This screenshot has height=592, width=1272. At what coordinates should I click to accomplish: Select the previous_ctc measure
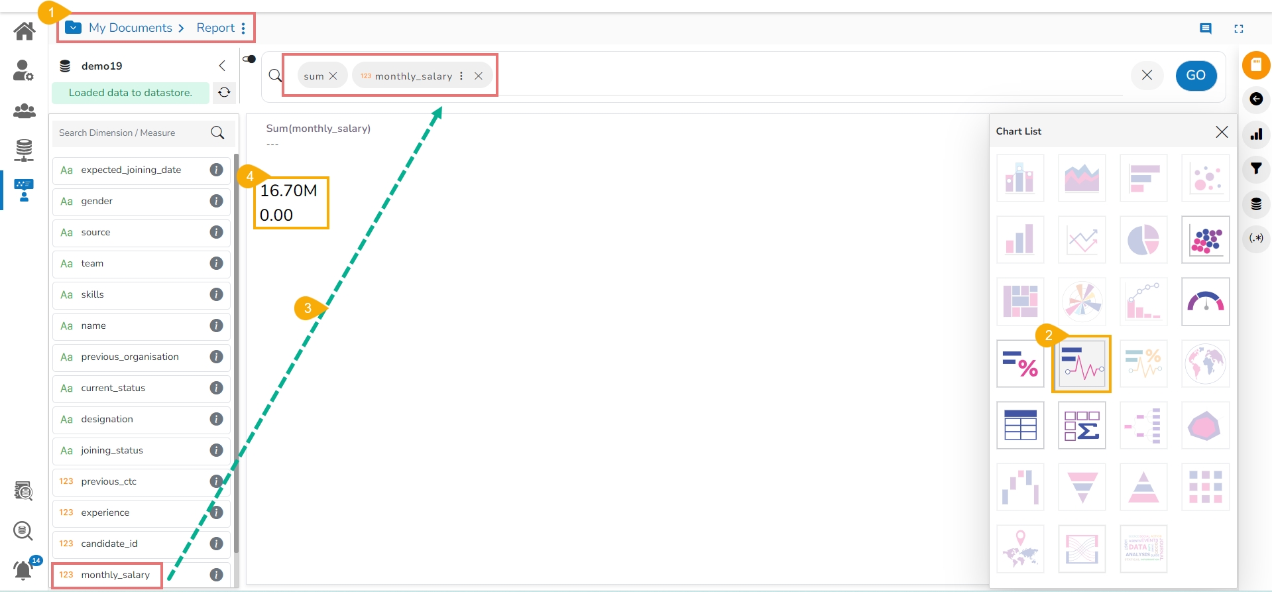pyautogui.click(x=141, y=481)
